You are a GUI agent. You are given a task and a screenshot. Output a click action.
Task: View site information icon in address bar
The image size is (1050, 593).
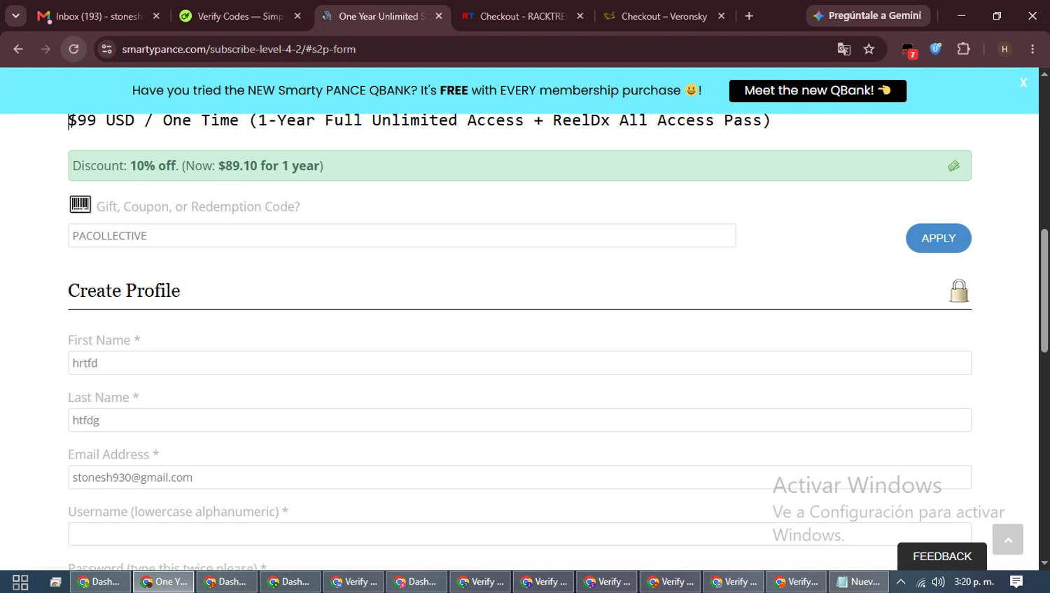point(106,49)
